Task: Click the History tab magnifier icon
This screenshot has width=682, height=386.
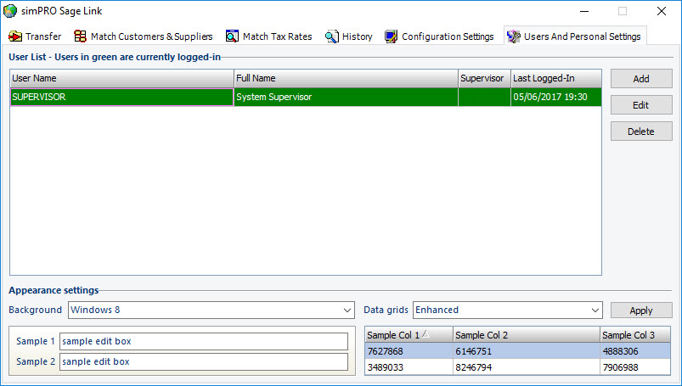Action: click(x=331, y=36)
